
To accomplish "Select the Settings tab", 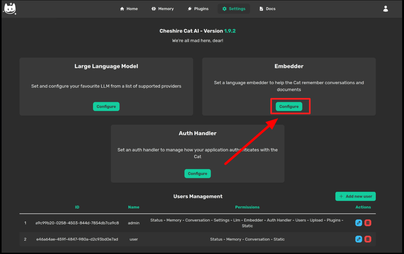I will 234,9.
